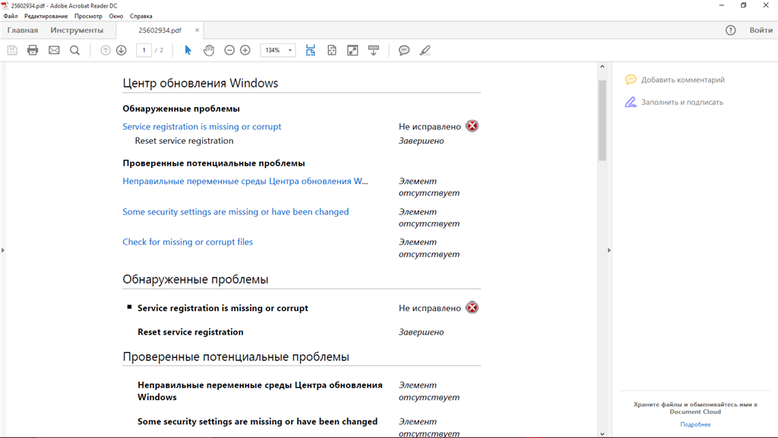Screen dimensions: 778x438
Task: Select the arrow selection tool
Action: click(188, 50)
